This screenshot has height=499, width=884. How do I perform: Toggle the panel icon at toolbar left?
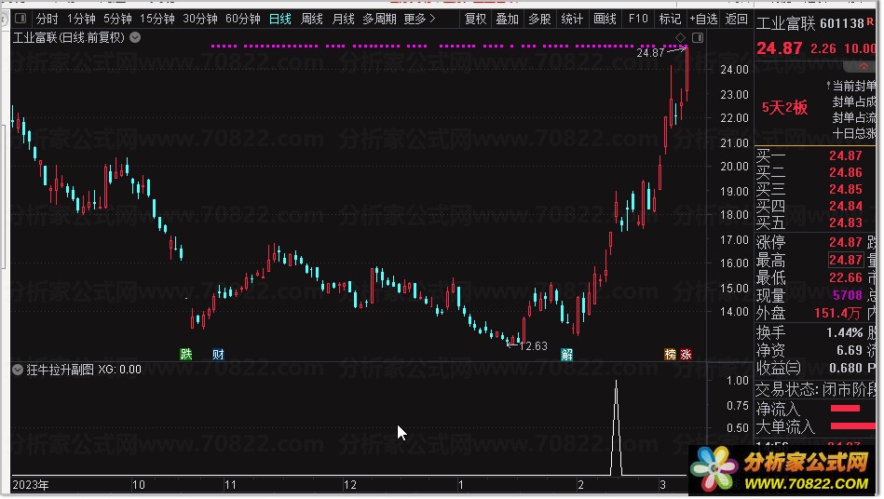pos(20,19)
